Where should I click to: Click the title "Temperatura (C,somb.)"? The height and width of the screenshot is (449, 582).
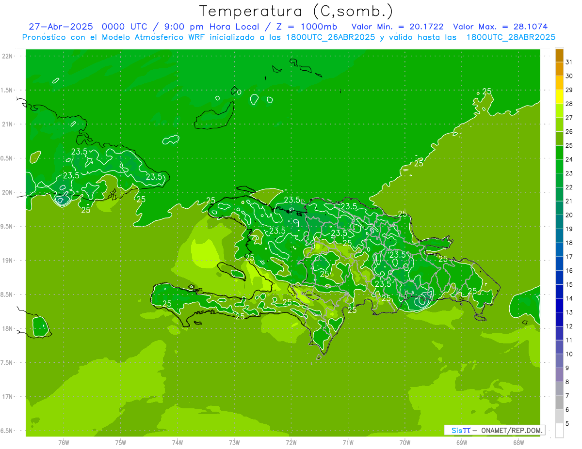(296, 11)
